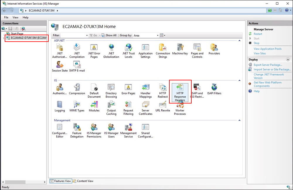Open the Configuration Editor
The height and width of the screenshot is (190, 293).
(x=59, y=129)
